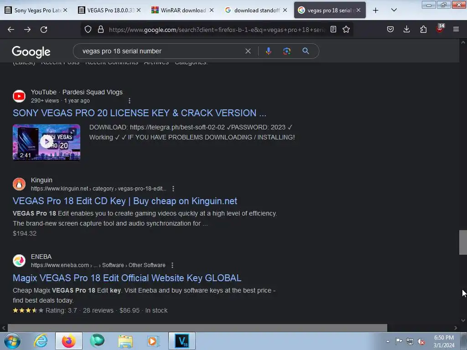Click the Kinguin price $194.32
The width and height of the screenshot is (467, 350).
(x=25, y=234)
